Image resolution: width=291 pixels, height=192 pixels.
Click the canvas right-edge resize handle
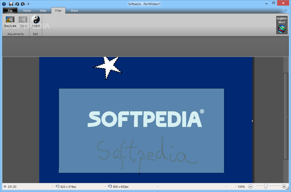[252, 121]
